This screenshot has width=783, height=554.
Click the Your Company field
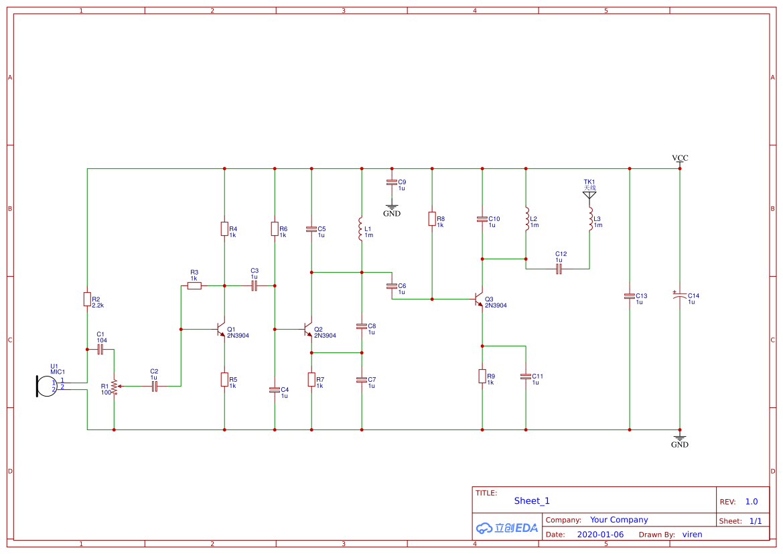619,520
